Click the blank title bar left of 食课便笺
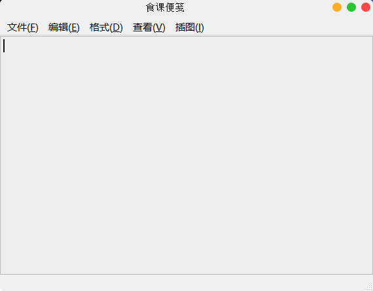373x291 pixels. [73, 7]
